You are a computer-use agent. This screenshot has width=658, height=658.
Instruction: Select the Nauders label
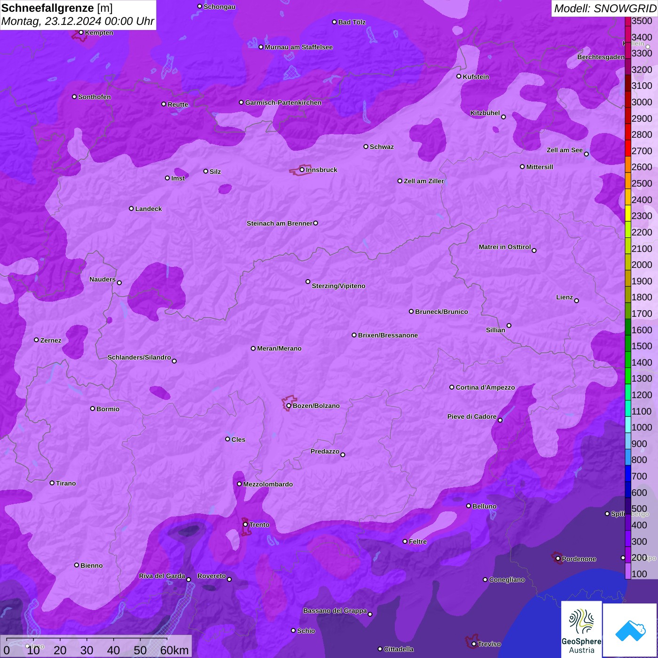pos(102,279)
